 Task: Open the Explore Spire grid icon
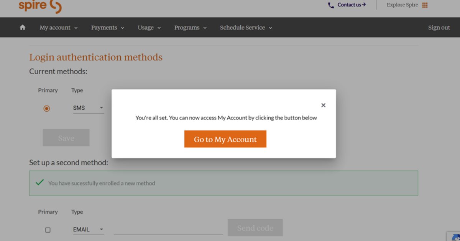[x=425, y=5]
